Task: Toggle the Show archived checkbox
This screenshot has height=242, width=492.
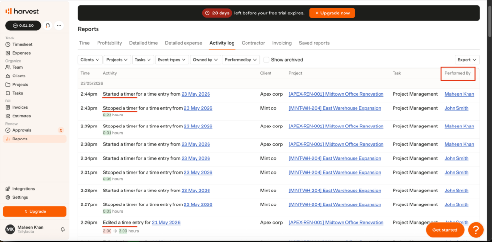Action: pyautogui.click(x=266, y=60)
